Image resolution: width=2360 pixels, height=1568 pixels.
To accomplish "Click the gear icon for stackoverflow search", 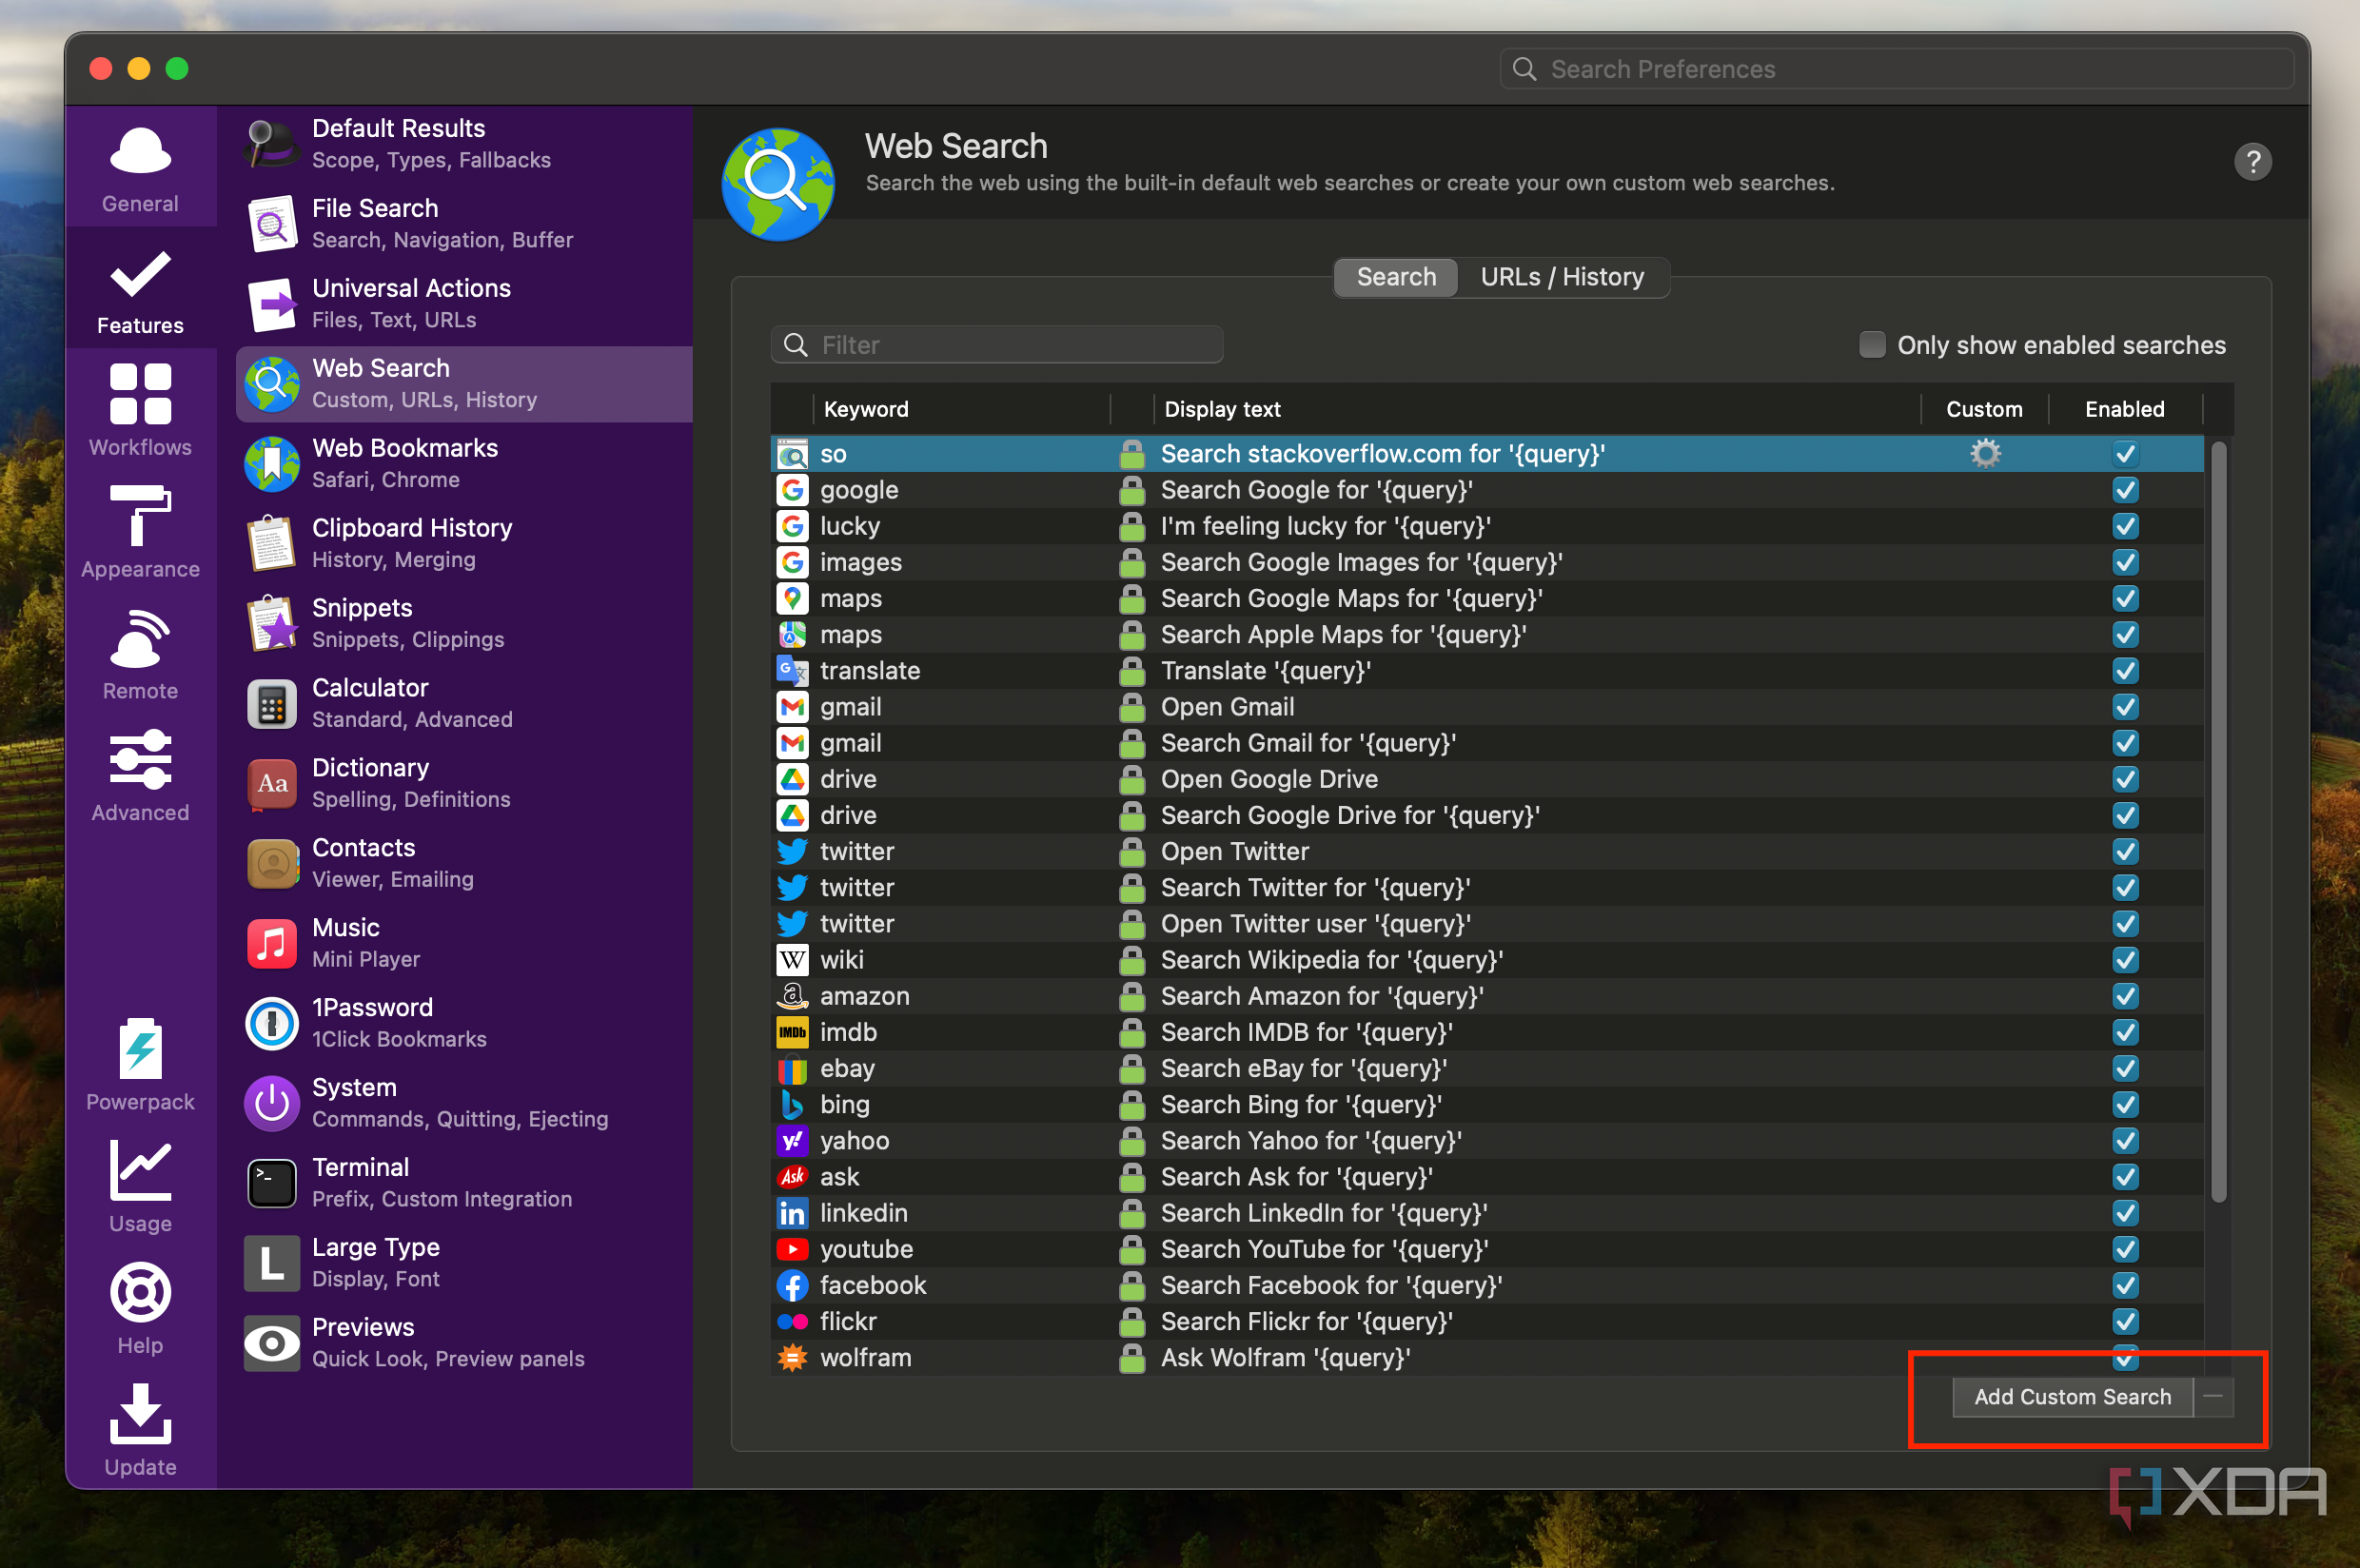I will pos(1985,454).
